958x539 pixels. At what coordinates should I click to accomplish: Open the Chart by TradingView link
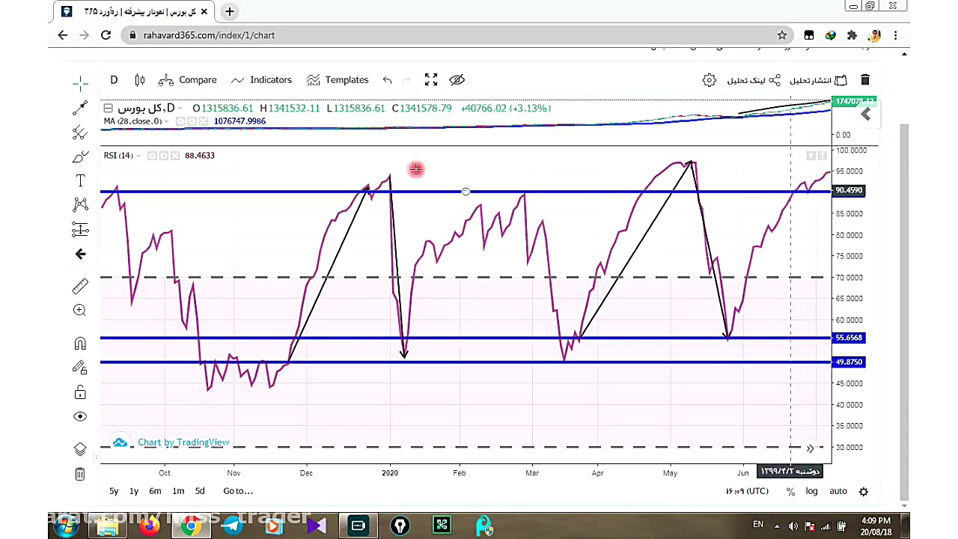click(x=183, y=442)
